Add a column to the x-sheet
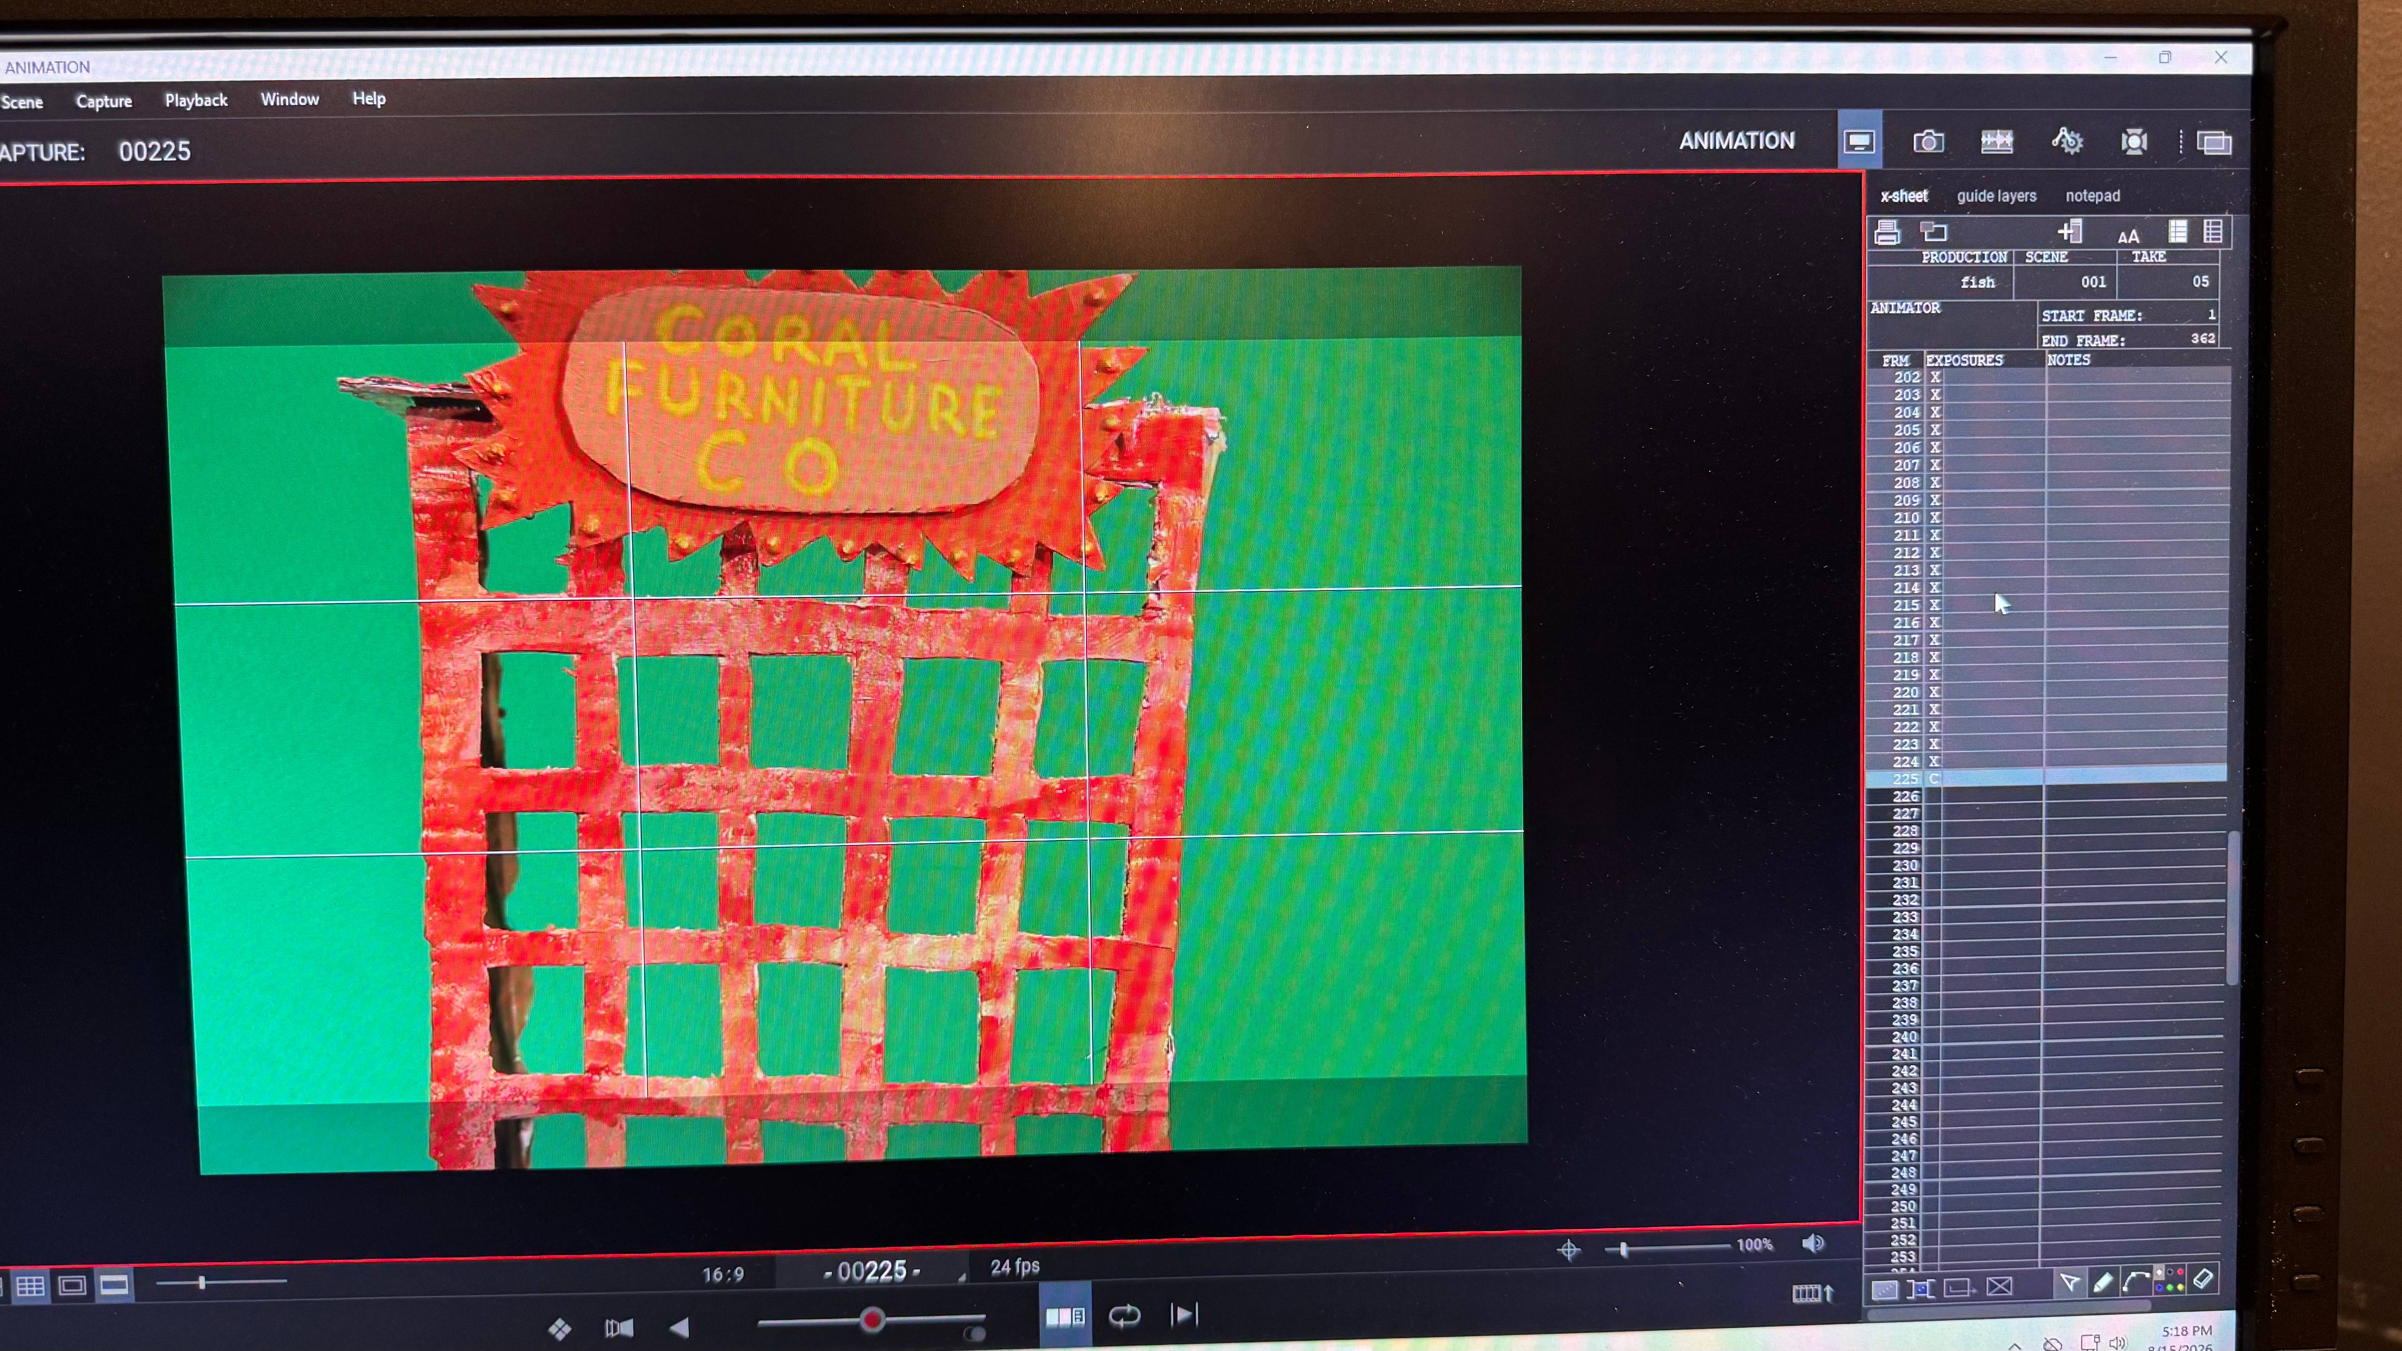The height and width of the screenshot is (1351, 2402). coord(2070,231)
